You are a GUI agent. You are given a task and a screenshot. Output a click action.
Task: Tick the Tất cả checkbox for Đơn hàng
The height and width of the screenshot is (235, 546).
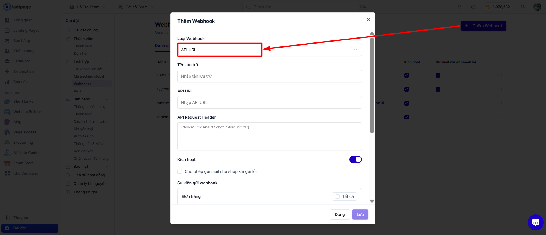coord(337,196)
